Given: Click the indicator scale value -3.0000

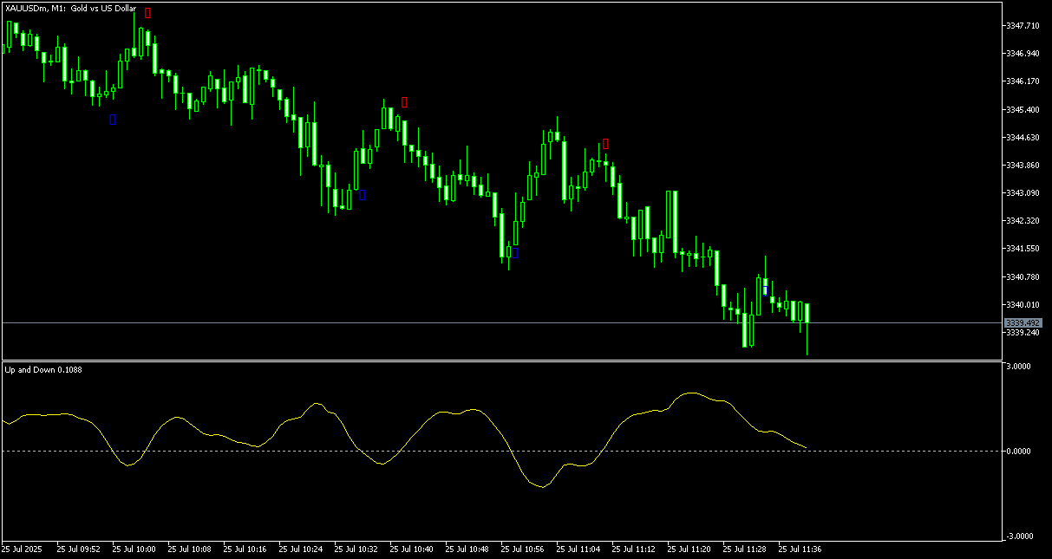Looking at the screenshot, I should coord(1019,536).
